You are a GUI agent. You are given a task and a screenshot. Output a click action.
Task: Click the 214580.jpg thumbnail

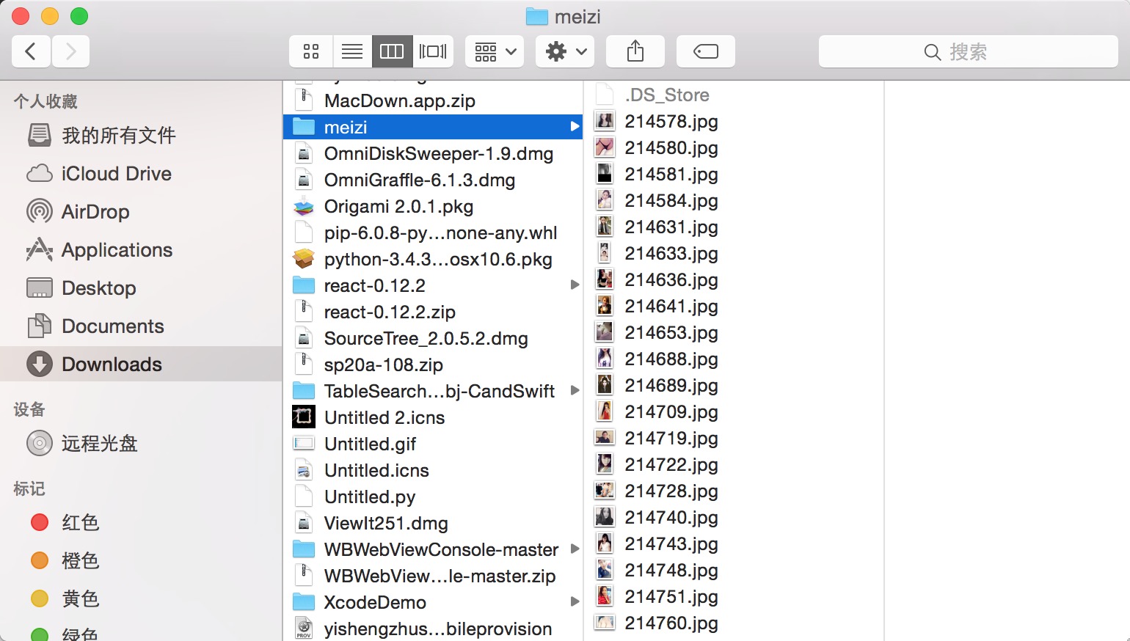(605, 147)
